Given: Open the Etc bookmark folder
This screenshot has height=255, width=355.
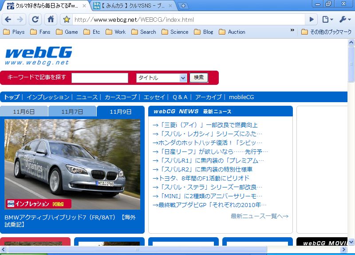Looking at the screenshot, I should pyautogui.click(x=92, y=32).
